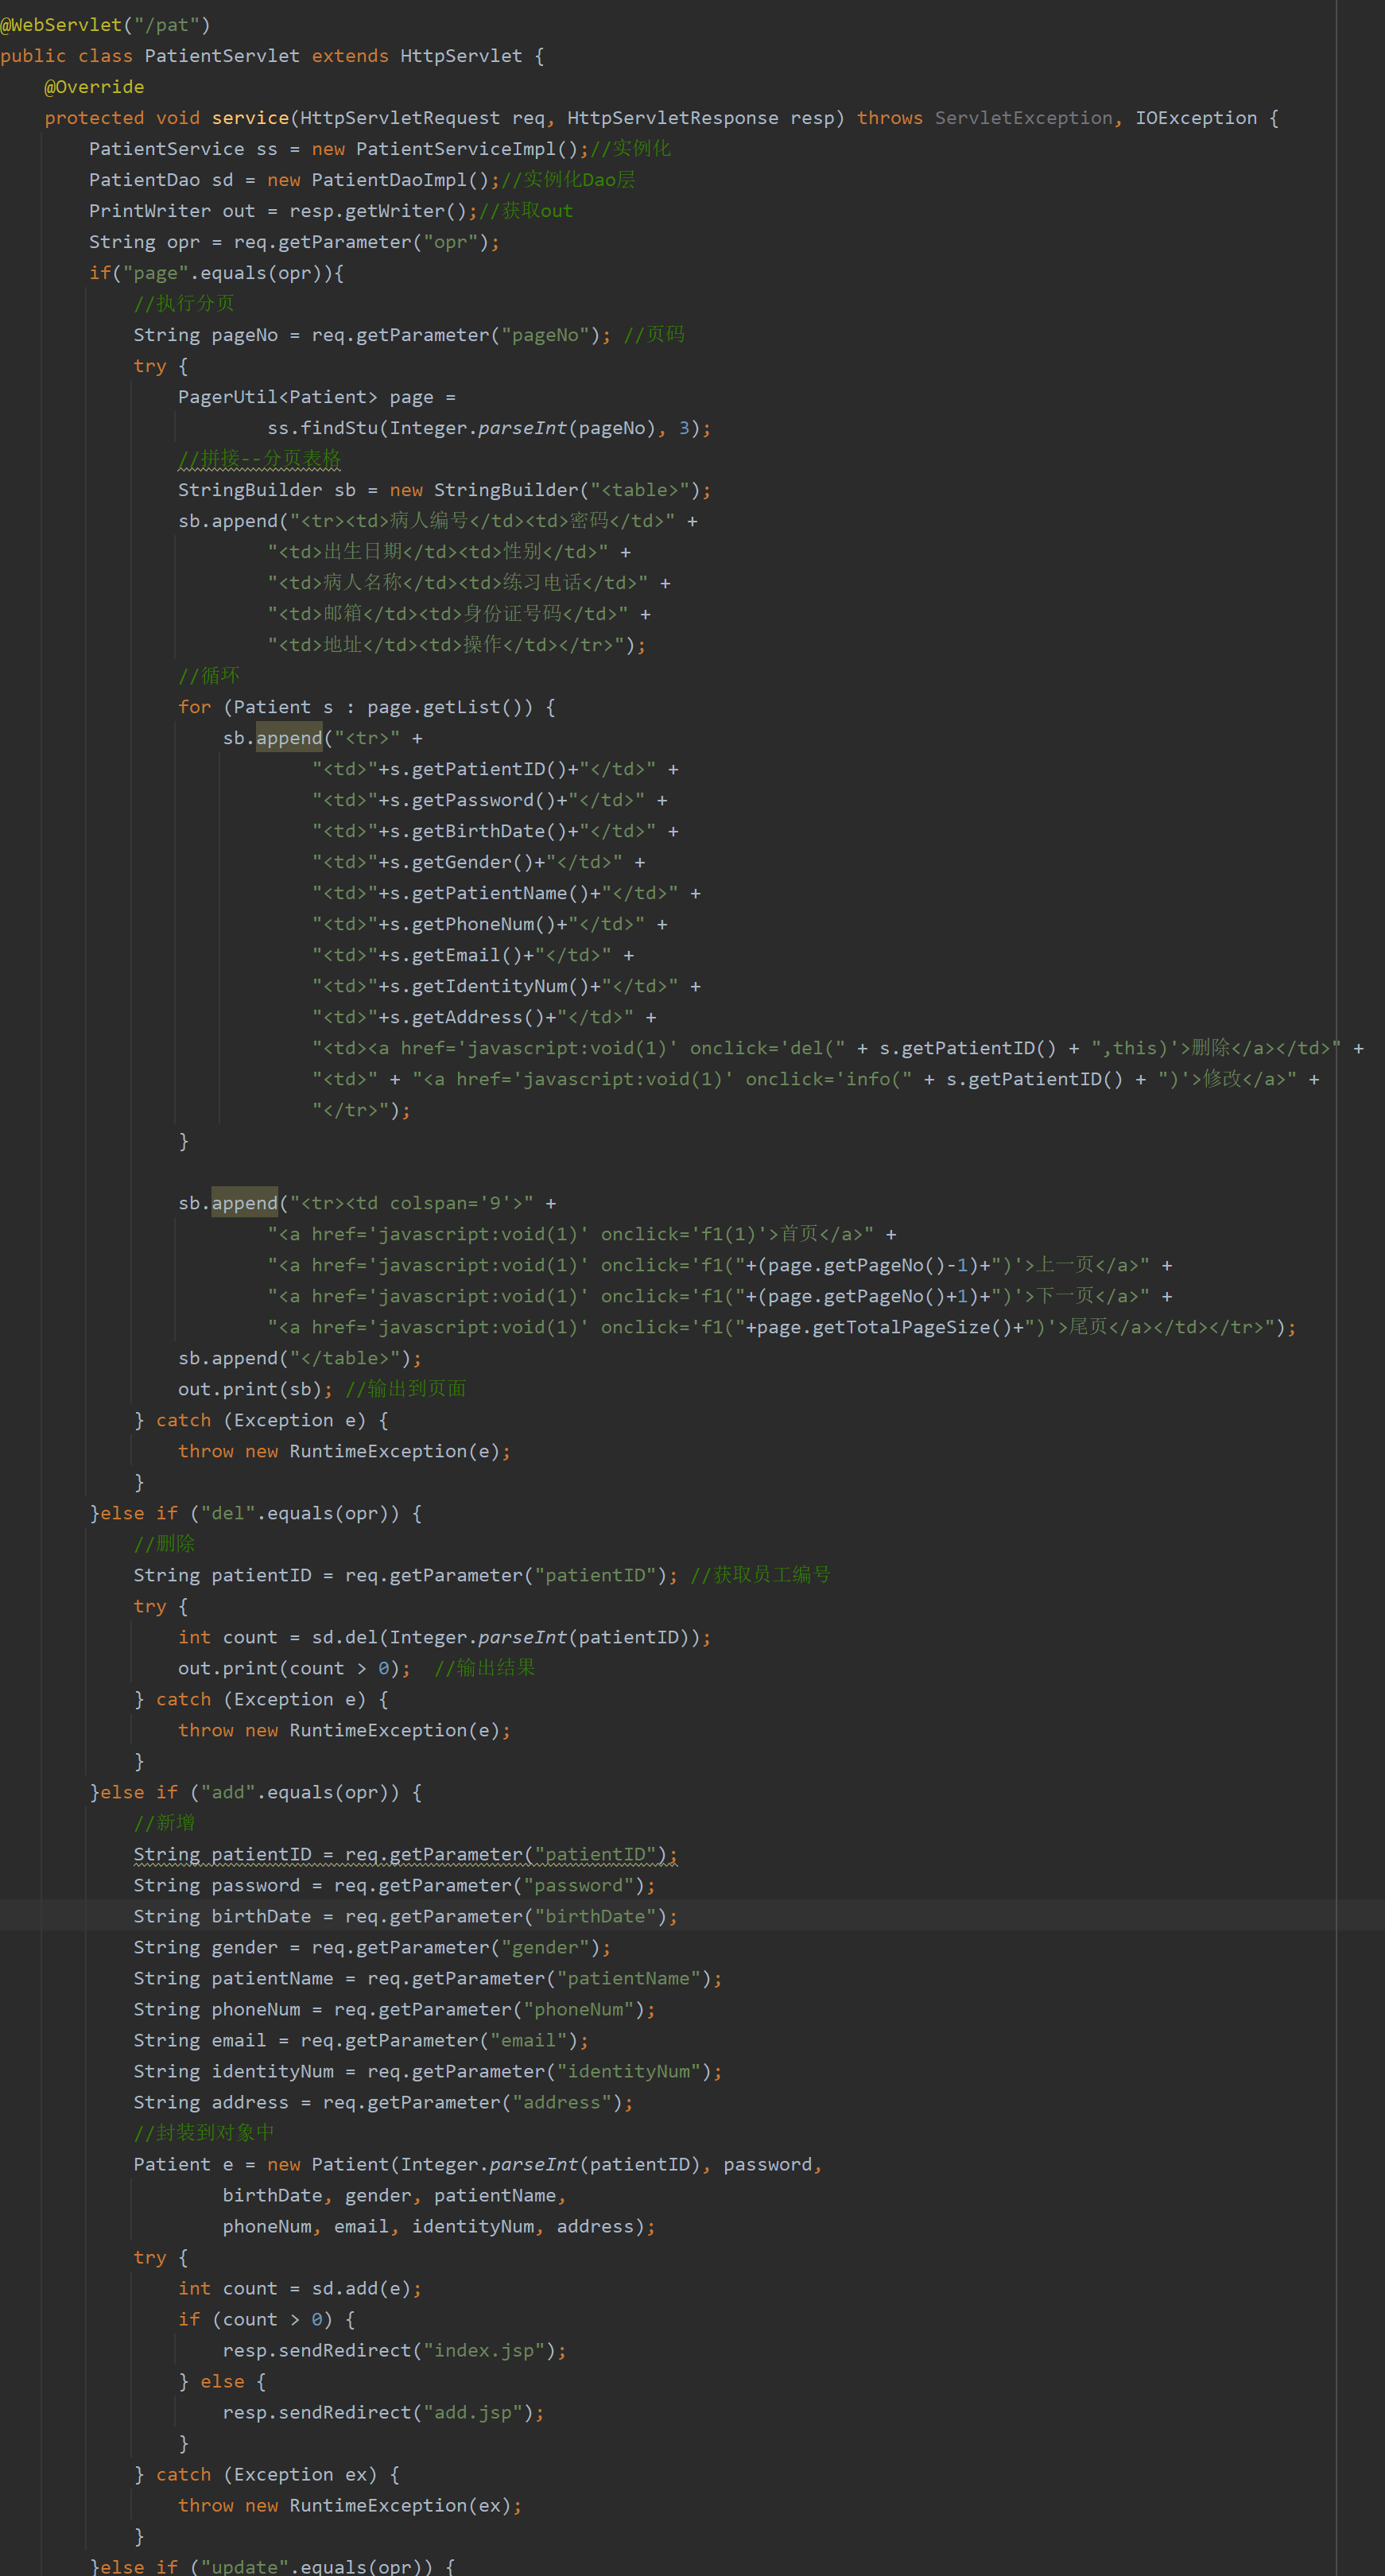Click the highlighted append method call
The width and height of the screenshot is (1385, 2576).
point(289,737)
